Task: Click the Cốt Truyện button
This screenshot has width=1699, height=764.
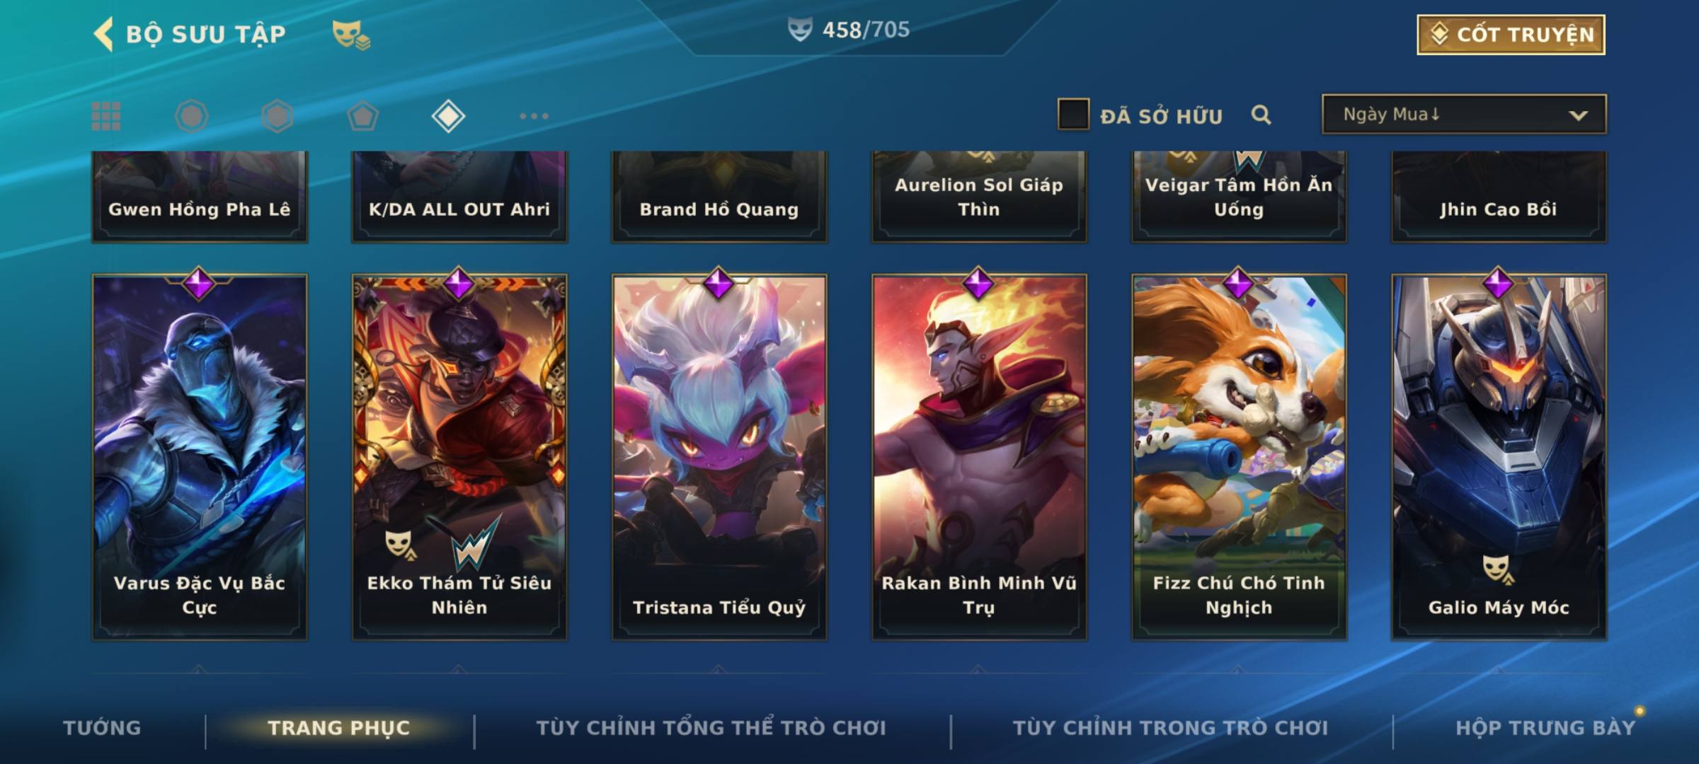Action: tap(1511, 35)
